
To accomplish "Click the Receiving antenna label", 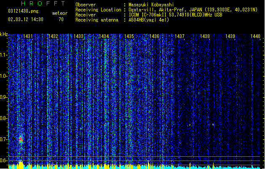I will 97,20.
